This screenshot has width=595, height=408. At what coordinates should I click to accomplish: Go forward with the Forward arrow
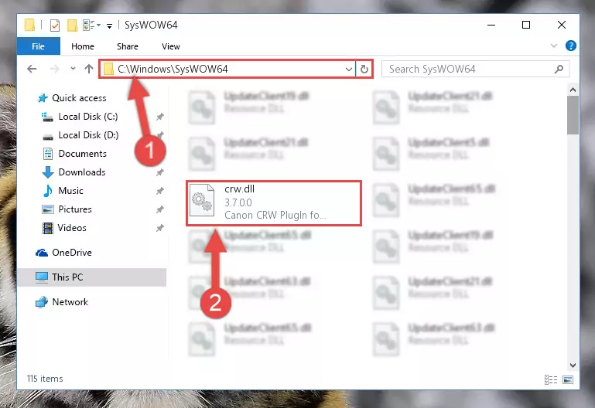55,69
